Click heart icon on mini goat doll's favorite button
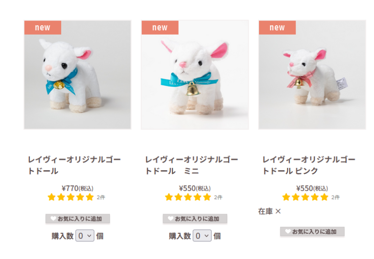The height and width of the screenshot is (259, 374). [171, 218]
